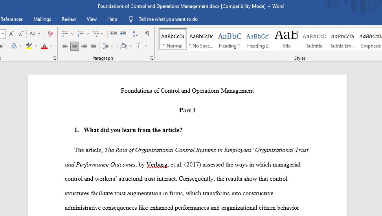Open highlight color dropdown arrow
This screenshot has width=382, height=216.
pyautogui.click(x=36, y=46)
